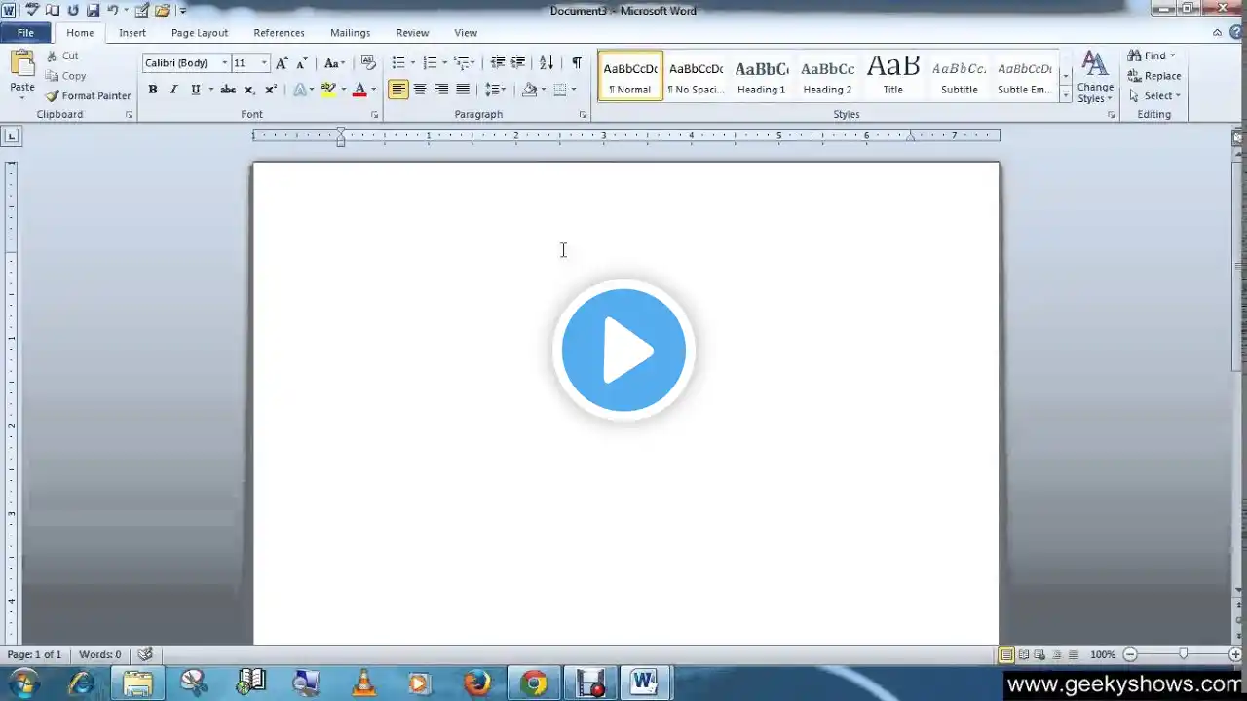The width and height of the screenshot is (1247, 701).
Task: Open the File tab
Action: pyautogui.click(x=25, y=33)
